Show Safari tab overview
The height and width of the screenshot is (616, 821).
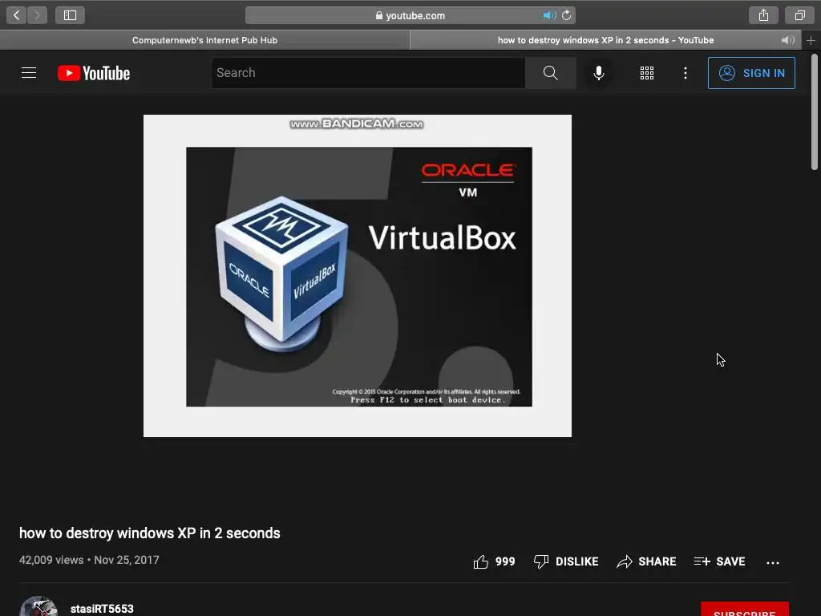[x=799, y=15]
